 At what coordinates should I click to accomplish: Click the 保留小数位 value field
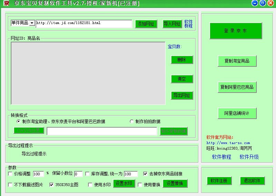(78, 174)
